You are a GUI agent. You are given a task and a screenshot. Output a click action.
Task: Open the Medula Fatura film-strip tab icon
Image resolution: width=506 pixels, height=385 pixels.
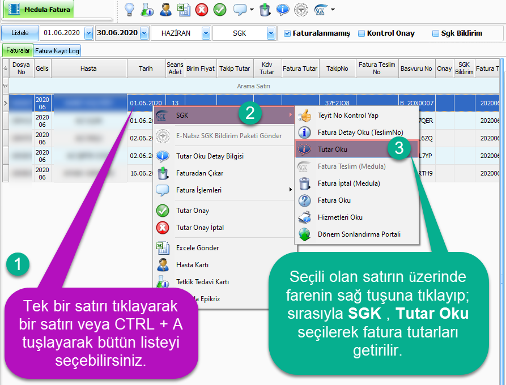click(14, 10)
